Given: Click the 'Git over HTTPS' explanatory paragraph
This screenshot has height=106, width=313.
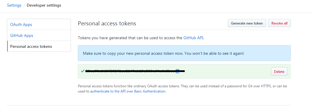Looking at the screenshot, I should (x=182, y=89).
